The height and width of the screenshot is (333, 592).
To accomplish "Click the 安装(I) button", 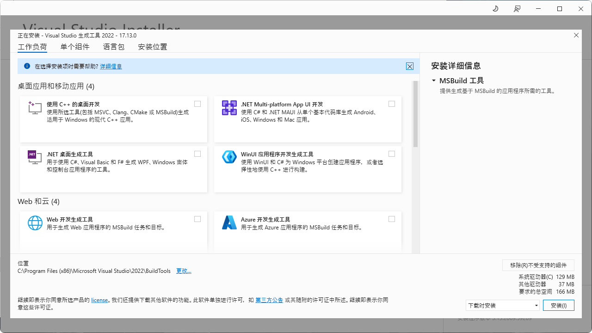I will [x=558, y=305].
